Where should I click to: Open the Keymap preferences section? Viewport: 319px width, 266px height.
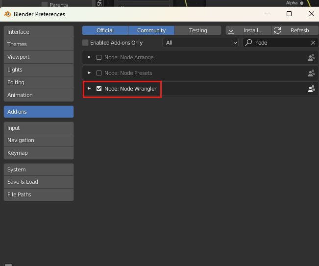[39, 153]
